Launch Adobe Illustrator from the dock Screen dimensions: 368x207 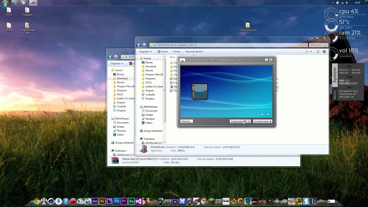[x=102, y=201]
